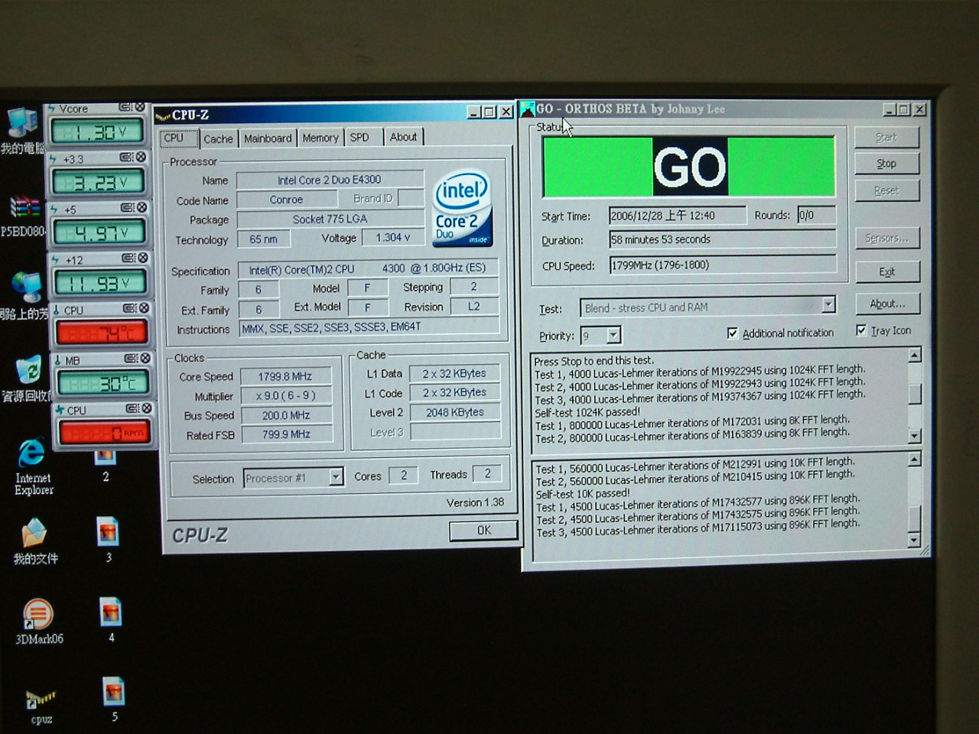Open settings icon on the Vcore sensor widget
979x734 pixels.
coord(126,108)
